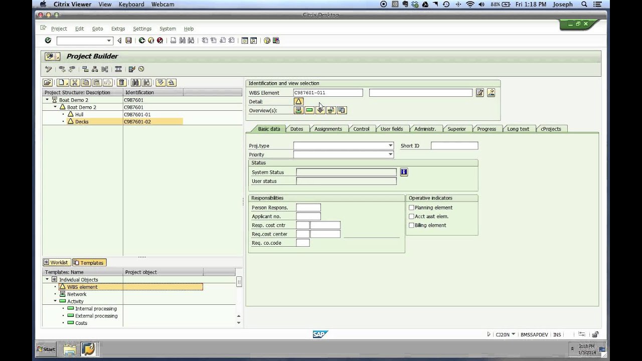Open the command field dropdown arrow

tap(109, 41)
